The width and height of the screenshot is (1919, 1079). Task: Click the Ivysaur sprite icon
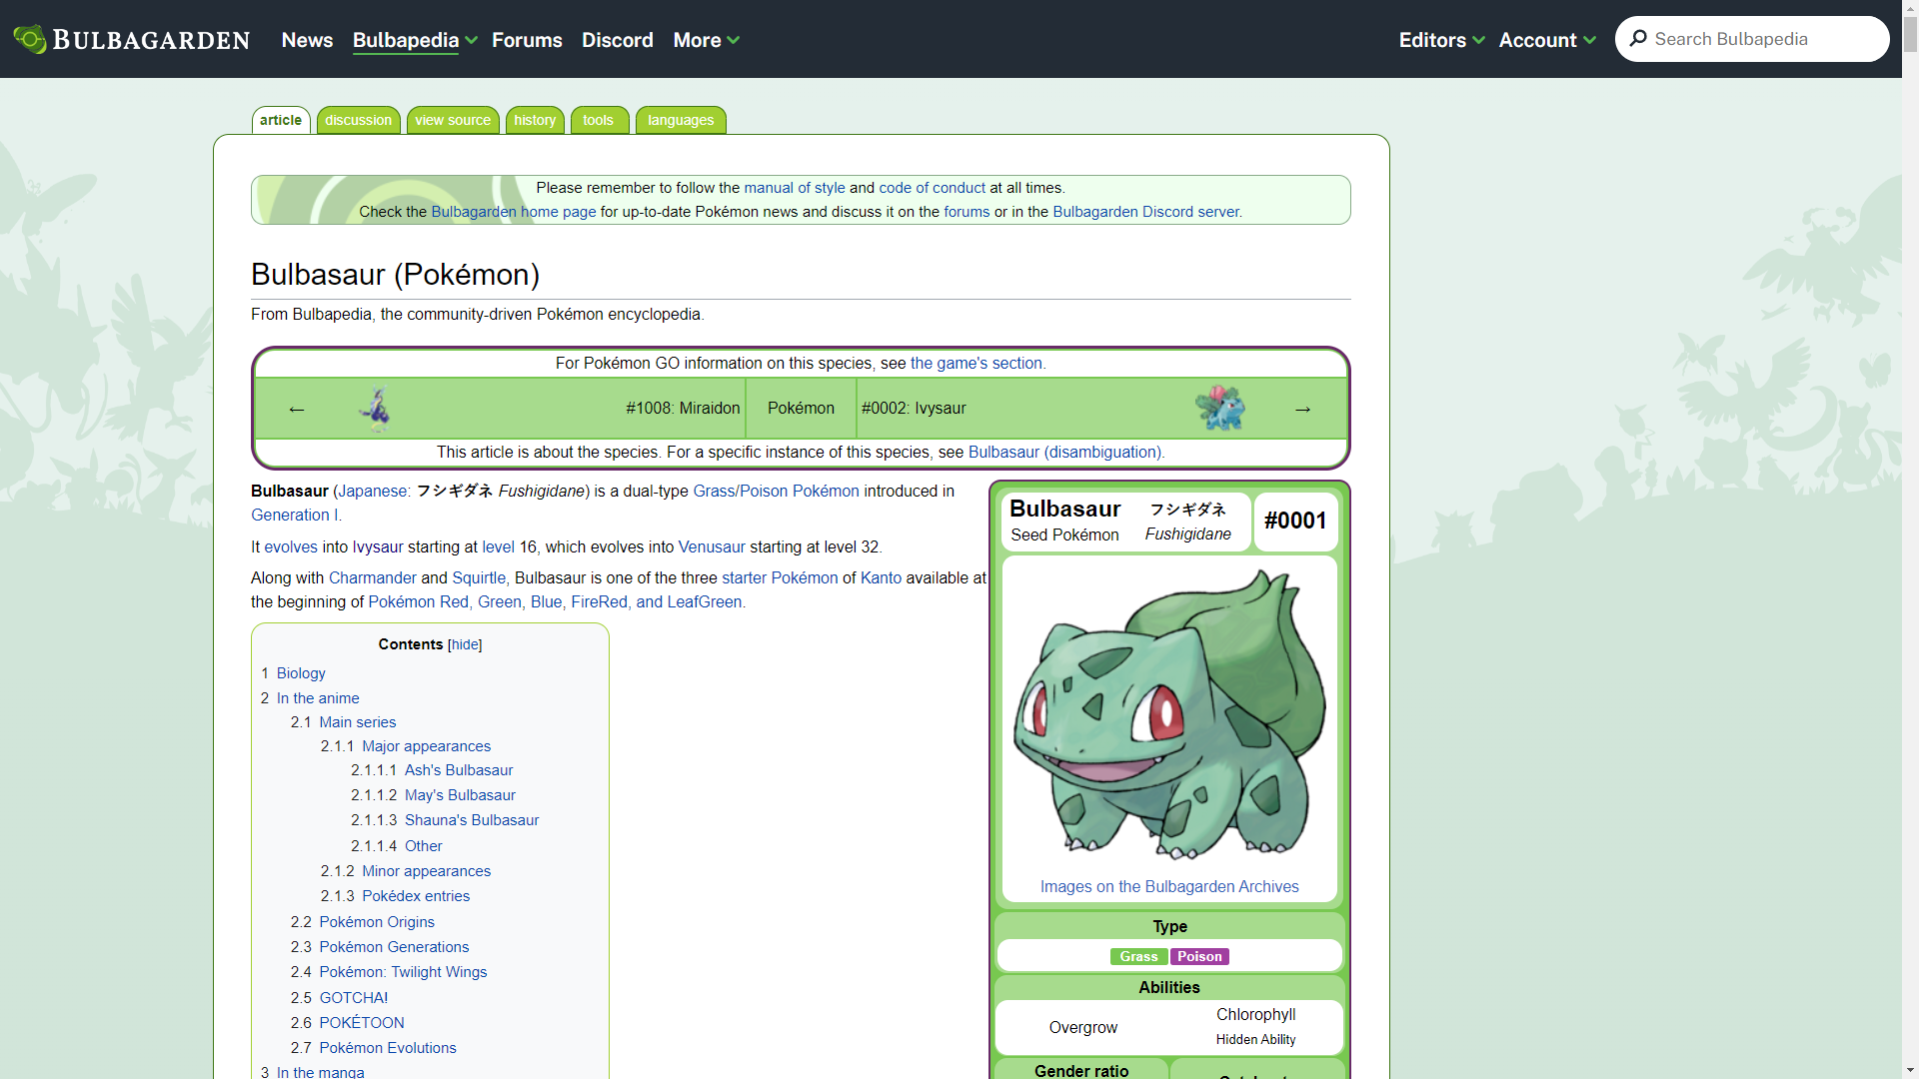pos(1221,408)
